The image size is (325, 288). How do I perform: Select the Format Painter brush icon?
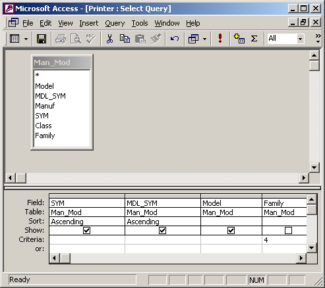coord(156,39)
